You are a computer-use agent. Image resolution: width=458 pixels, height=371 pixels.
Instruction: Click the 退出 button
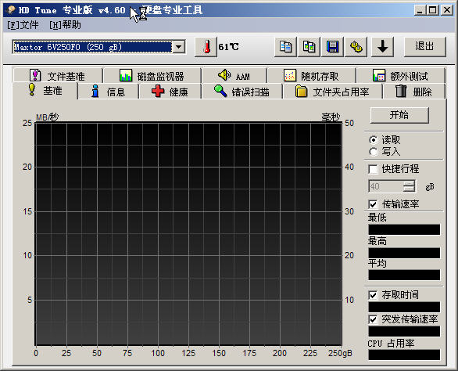click(424, 46)
